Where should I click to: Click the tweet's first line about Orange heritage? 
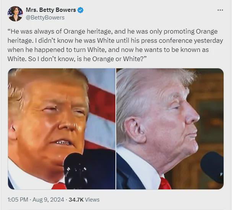click(112, 31)
